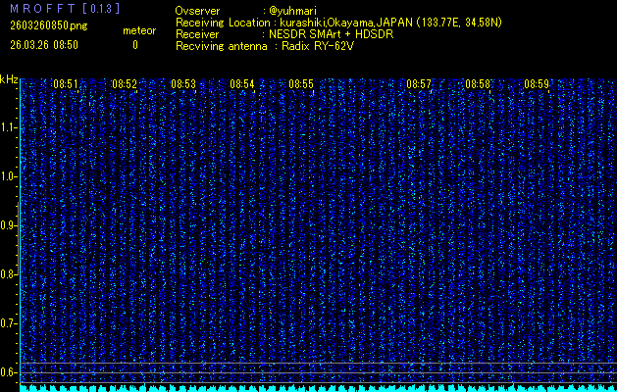The height and width of the screenshot is (392, 617).
Task: Select the 1.0 frequency axis tick
Action: (x=9, y=176)
